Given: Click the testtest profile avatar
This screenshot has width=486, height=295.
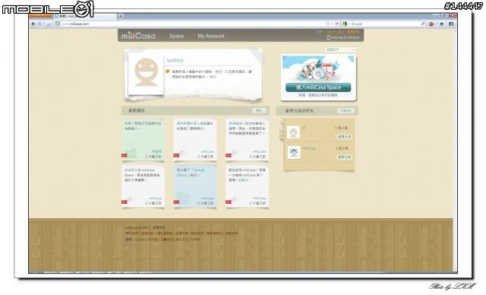Looking at the screenshot, I should [146, 74].
